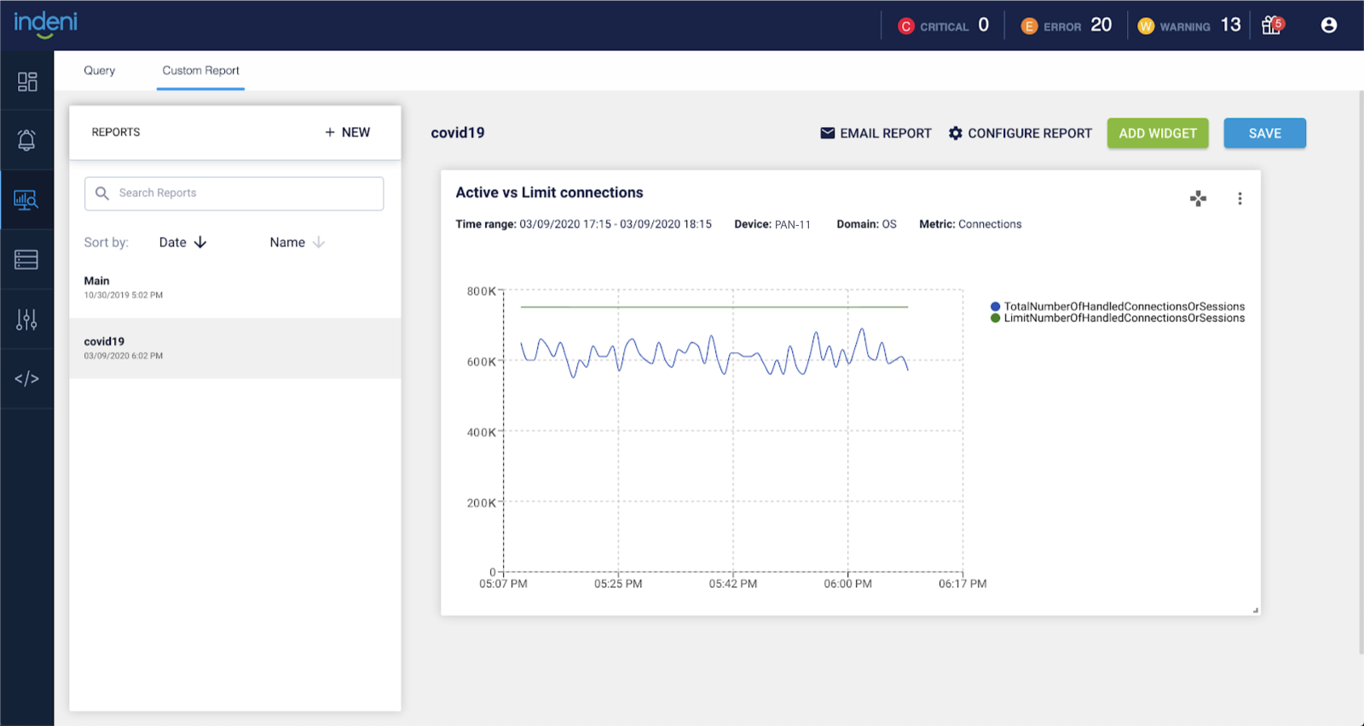Click the blue SAVE button
Screen dimensions: 1364x726
point(1264,134)
